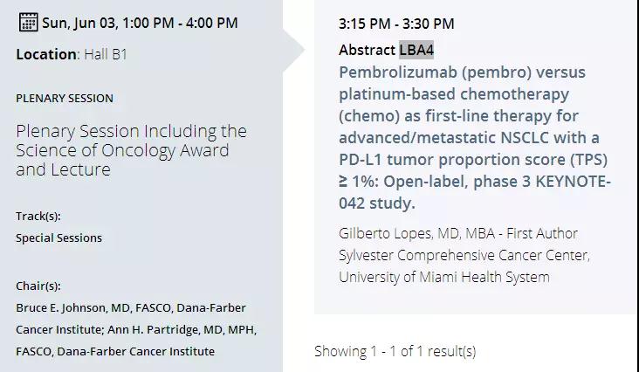Click the calendar icon beside the session date

click(27, 23)
